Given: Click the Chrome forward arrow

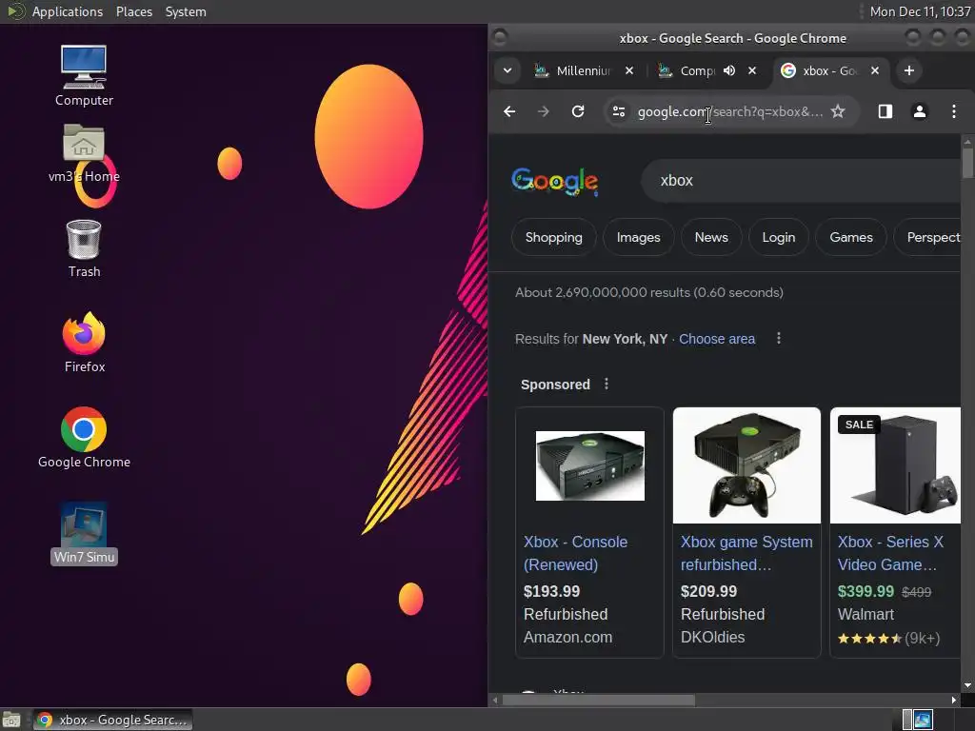Looking at the screenshot, I should (x=544, y=111).
